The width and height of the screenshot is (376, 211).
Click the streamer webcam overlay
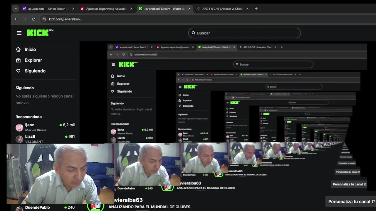point(60,173)
